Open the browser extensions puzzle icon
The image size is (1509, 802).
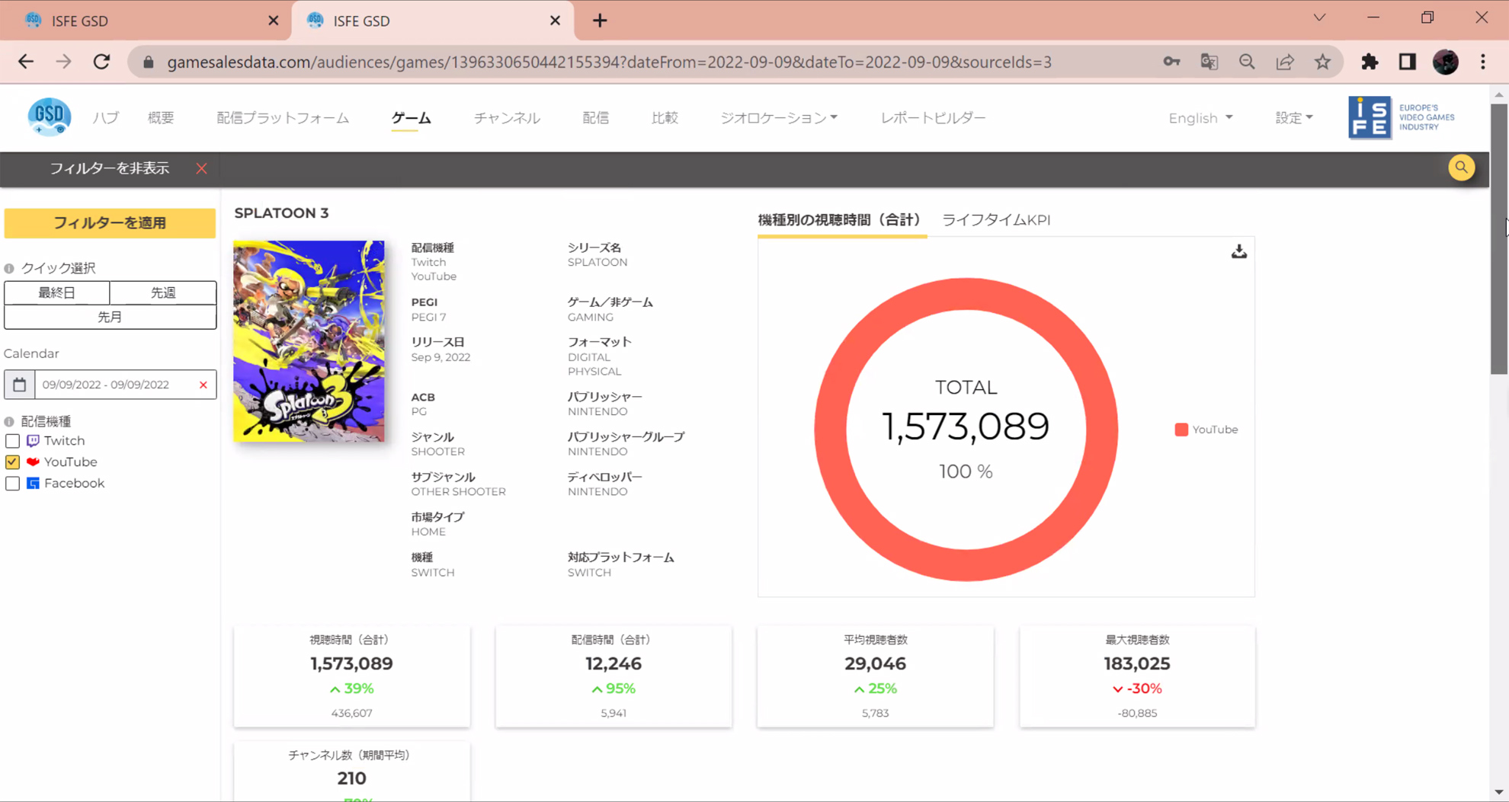[x=1370, y=62]
